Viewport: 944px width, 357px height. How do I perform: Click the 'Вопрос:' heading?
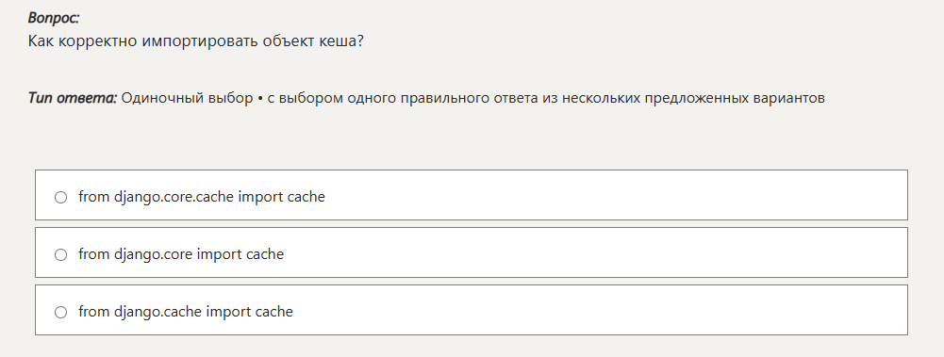54,18
